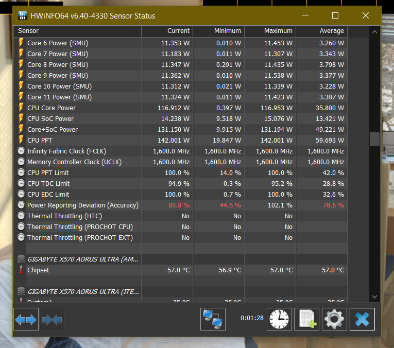Click the scrollbar down arrow
Image resolution: width=394 pixels, height=348 pixels.
click(374, 297)
